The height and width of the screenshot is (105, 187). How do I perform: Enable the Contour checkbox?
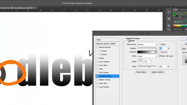99,51
